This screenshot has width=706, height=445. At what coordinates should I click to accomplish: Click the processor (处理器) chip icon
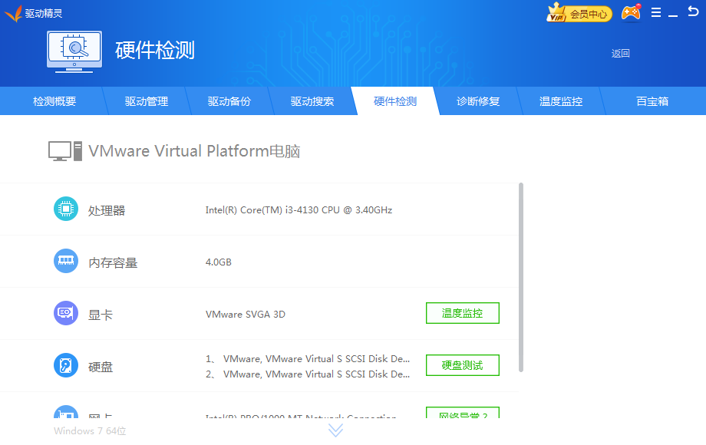point(66,209)
